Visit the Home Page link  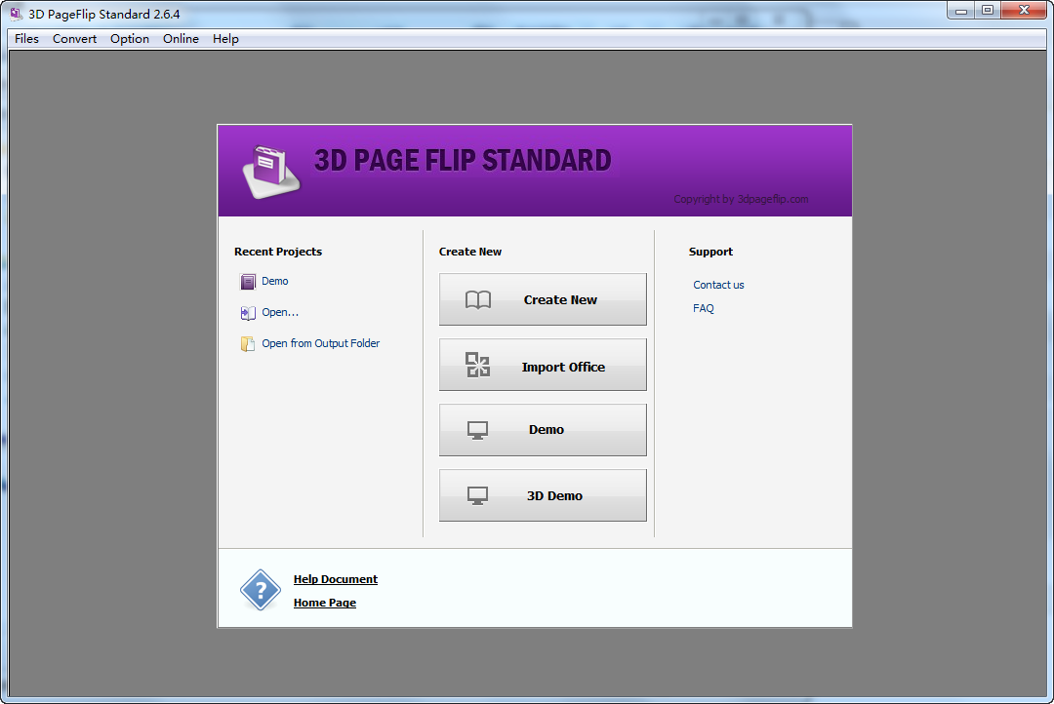coord(324,602)
